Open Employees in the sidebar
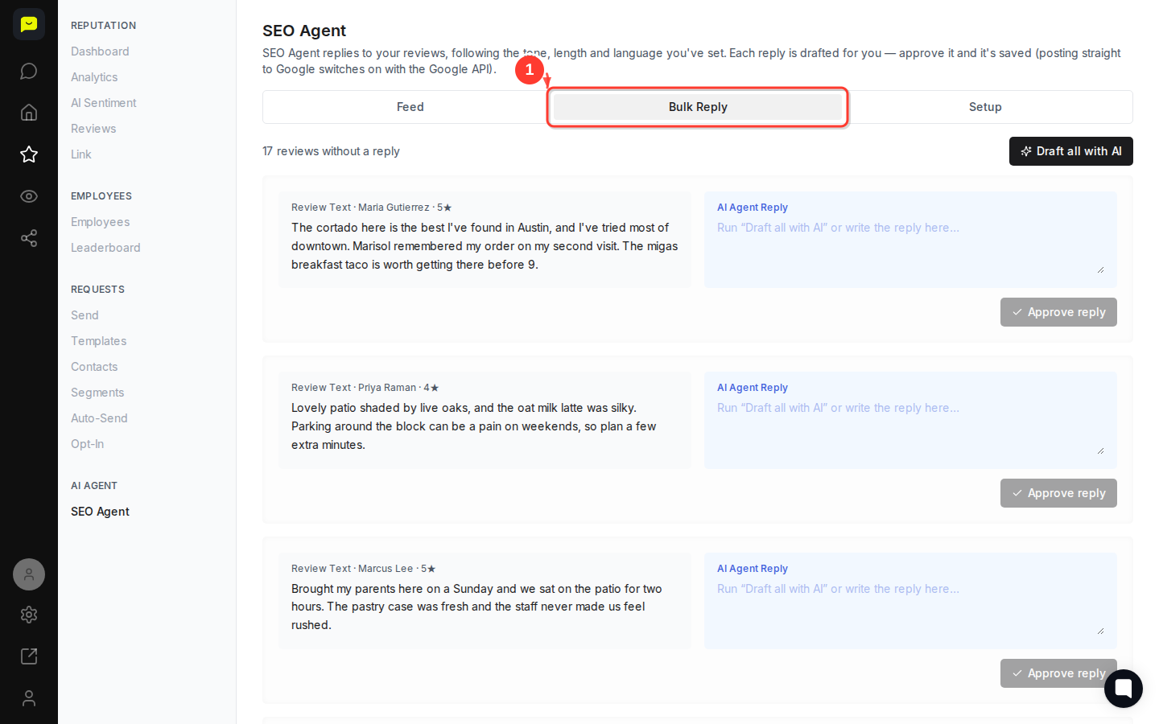The image size is (1159, 724). pyautogui.click(x=101, y=222)
